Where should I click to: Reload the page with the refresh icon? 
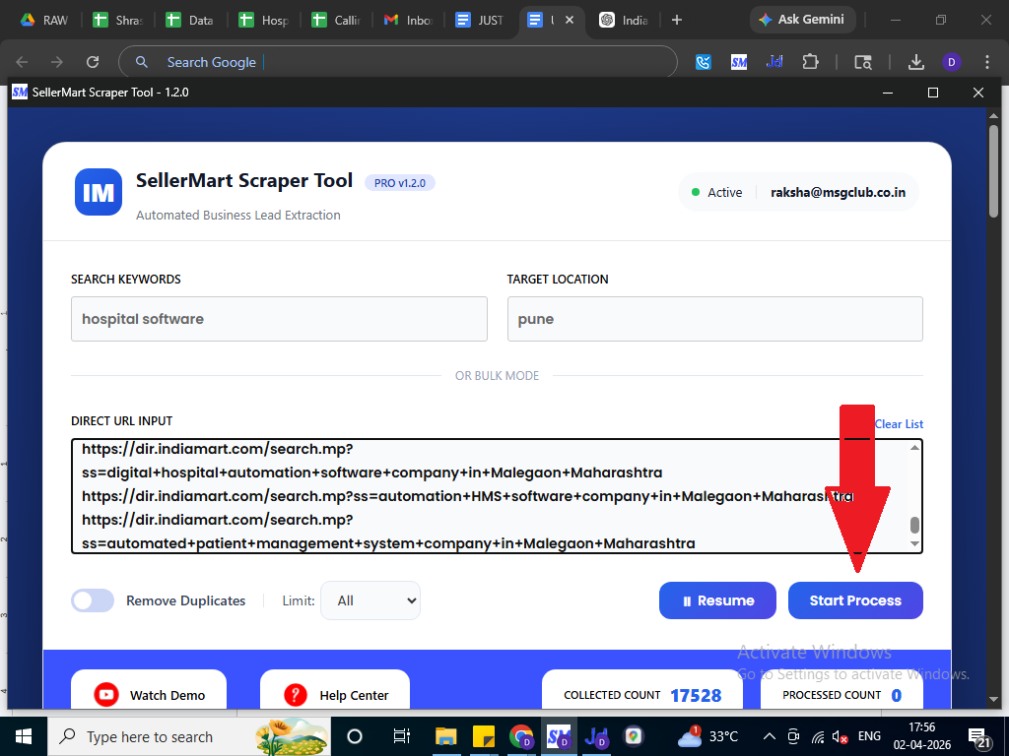click(93, 62)
